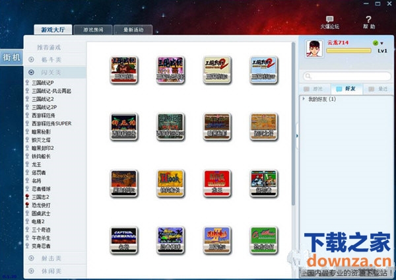Click the user avatar picture
This screenshot has height=280, width=396.
[314, 48]
